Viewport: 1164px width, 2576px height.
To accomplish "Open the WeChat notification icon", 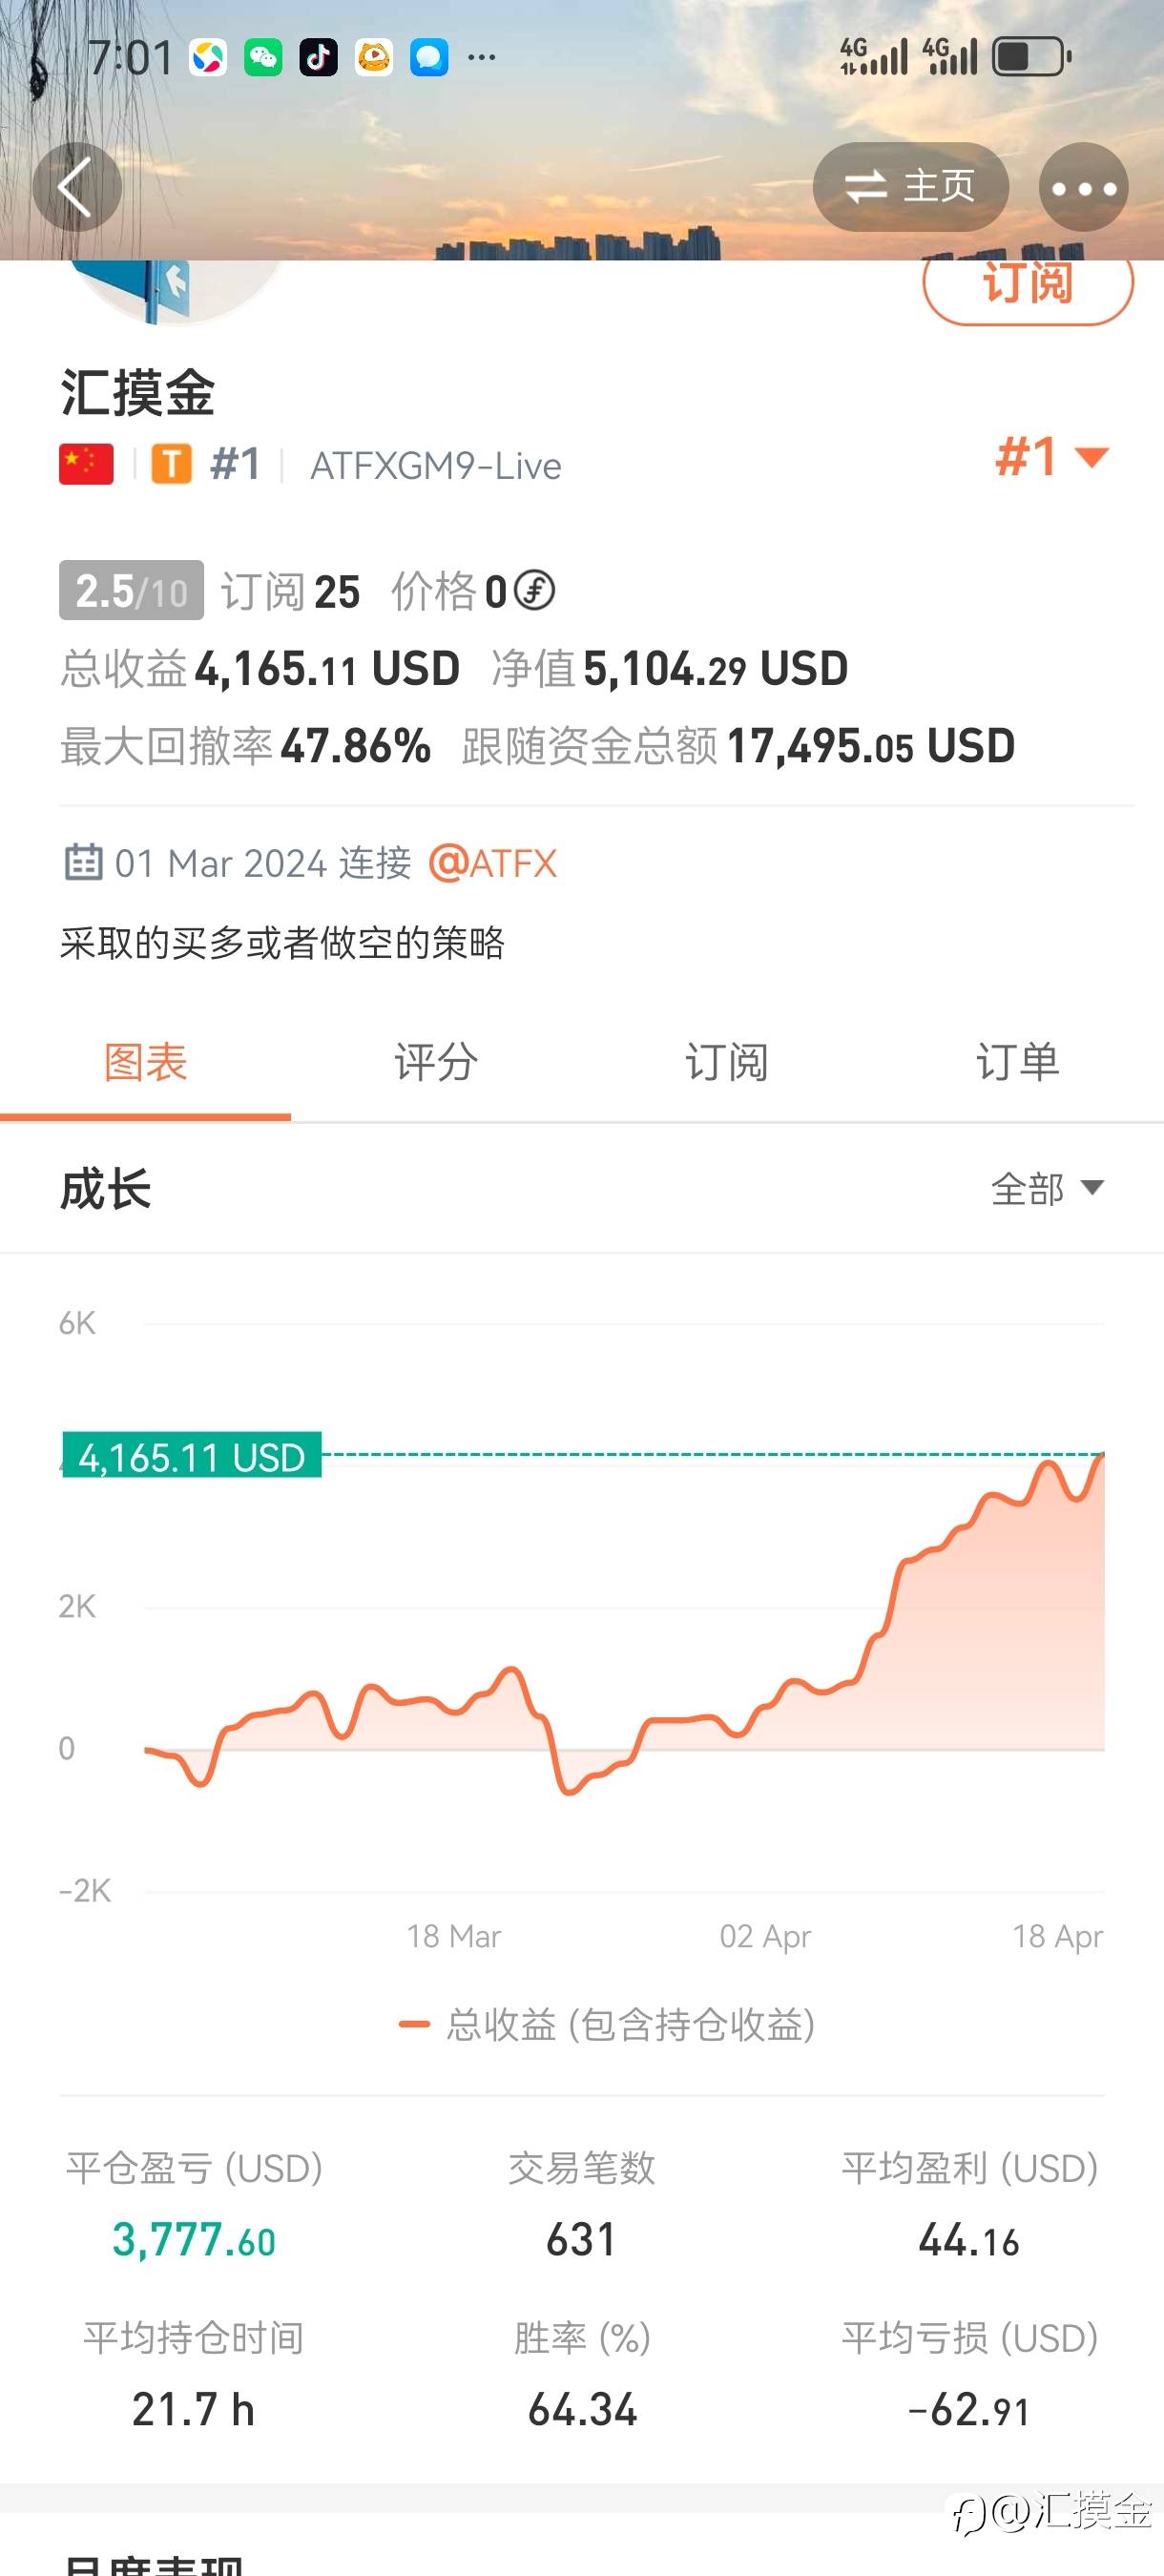I will [x=263, y=58].
